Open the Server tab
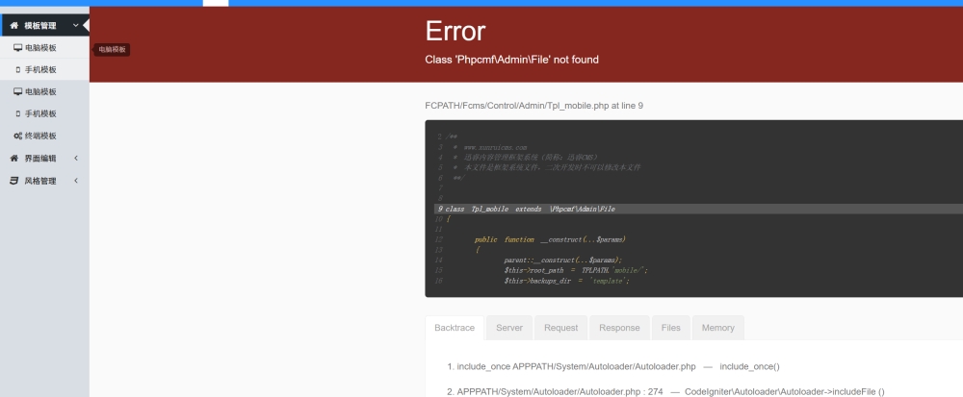The width and height of the screenshot is (963, 397). [x=509, y=328]
